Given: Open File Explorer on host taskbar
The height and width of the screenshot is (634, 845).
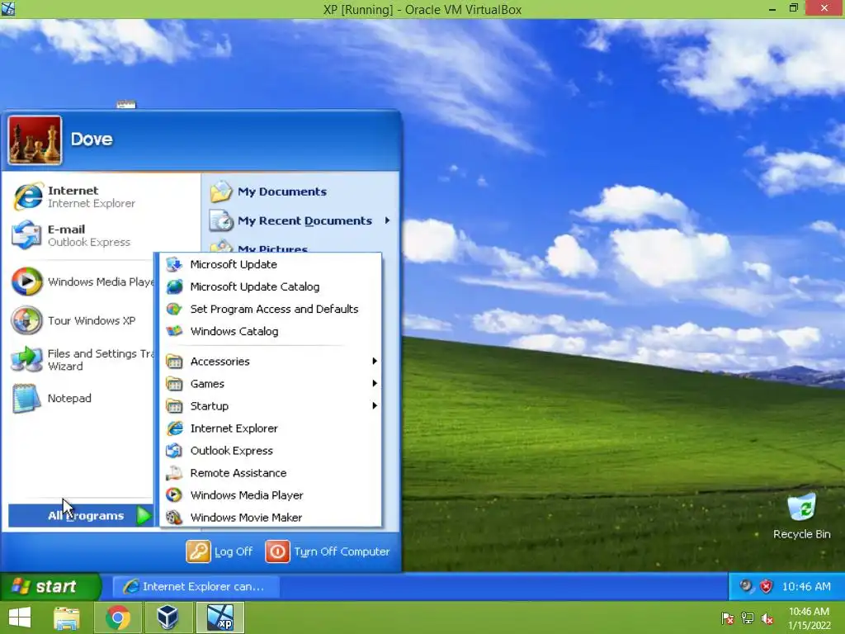Looking at the screenshot, I should (x=67, y=617).
